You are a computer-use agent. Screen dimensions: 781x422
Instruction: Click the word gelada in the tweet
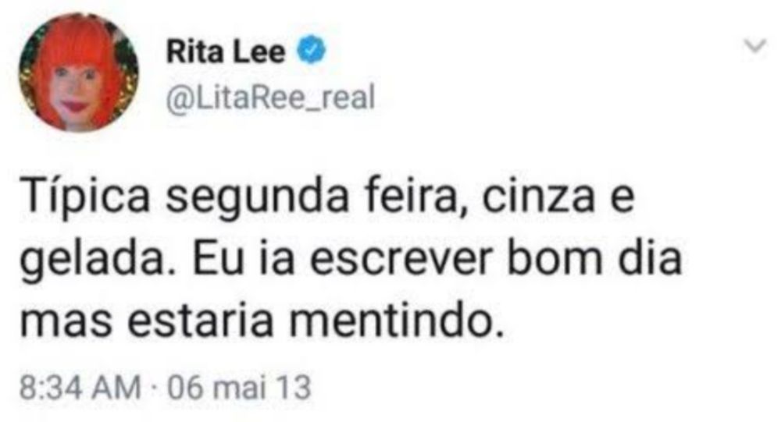pyautogui.click(x=92, y=259)
